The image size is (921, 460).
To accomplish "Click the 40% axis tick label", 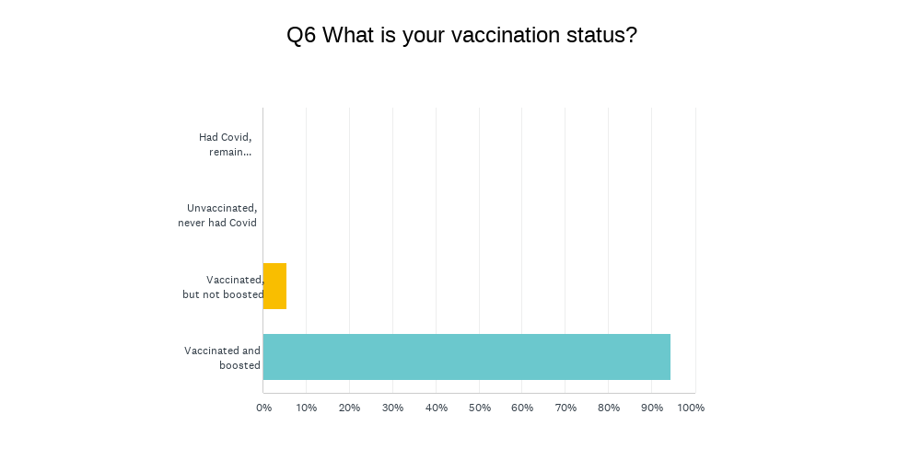I will tap(436, 408).
